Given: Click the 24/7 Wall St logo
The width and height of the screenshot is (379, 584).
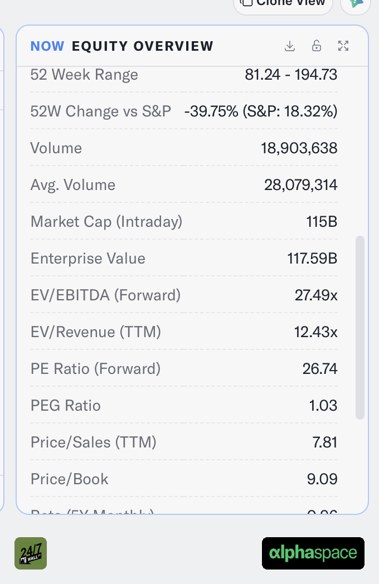Looking at the screenshot, I should (31, 553).
